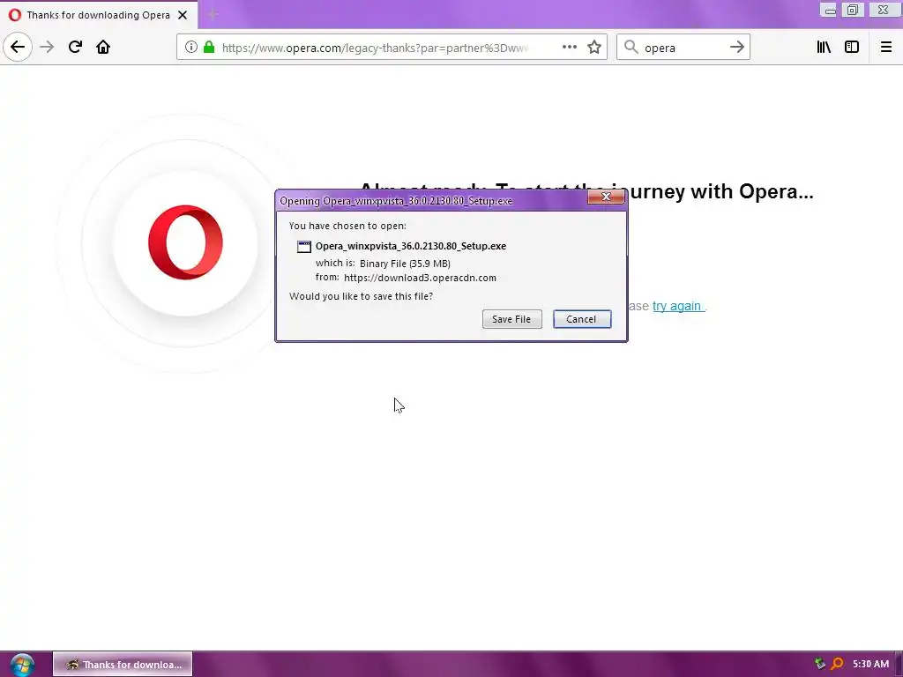This screenshot has width=903, height=677.
Task: Show sidebars toggle button
Action: point(852,48)
